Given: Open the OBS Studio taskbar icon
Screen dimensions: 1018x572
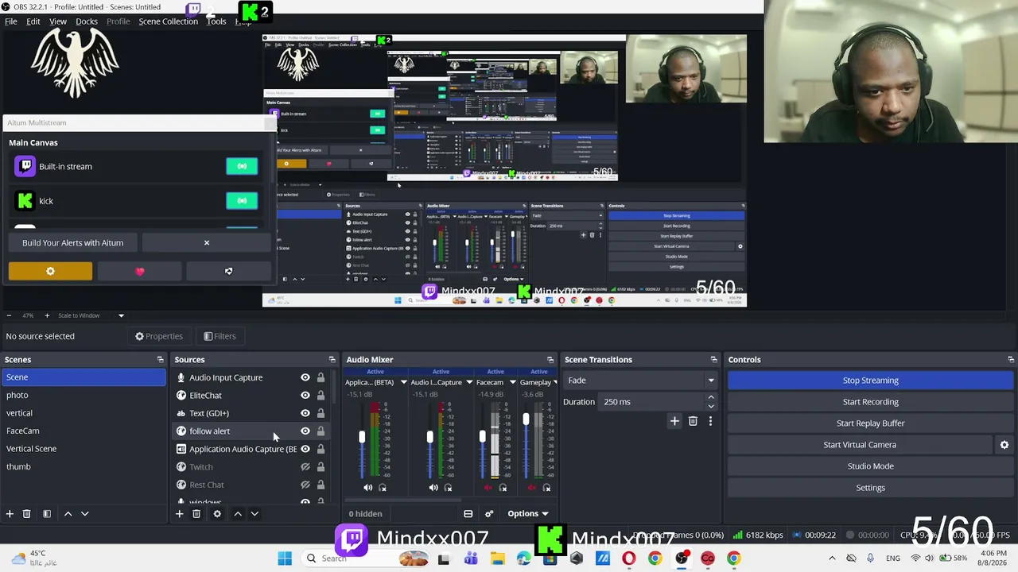Looking at the screenshot, I should tap(682, 558).
